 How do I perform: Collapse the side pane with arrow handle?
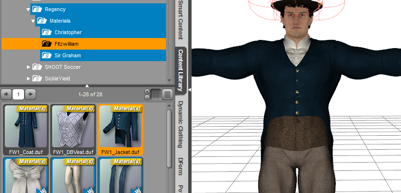click(x=190, y=90)
